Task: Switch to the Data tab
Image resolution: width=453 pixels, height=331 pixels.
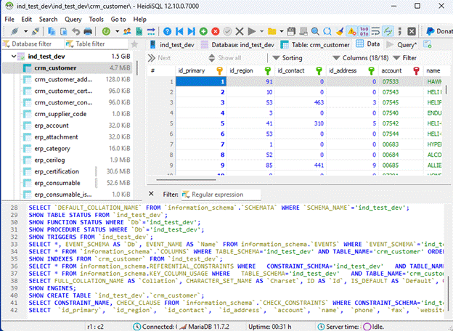Action: (x=368, y=44)
